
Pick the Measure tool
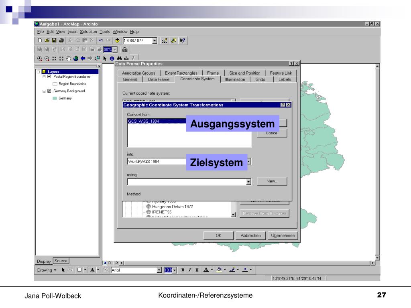126,59
